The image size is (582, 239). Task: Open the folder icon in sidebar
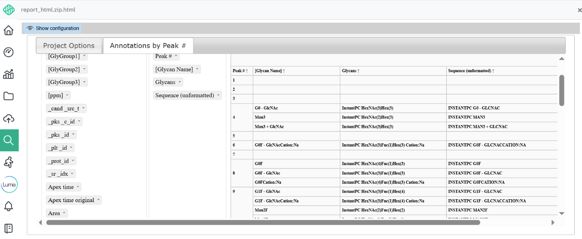9,96
